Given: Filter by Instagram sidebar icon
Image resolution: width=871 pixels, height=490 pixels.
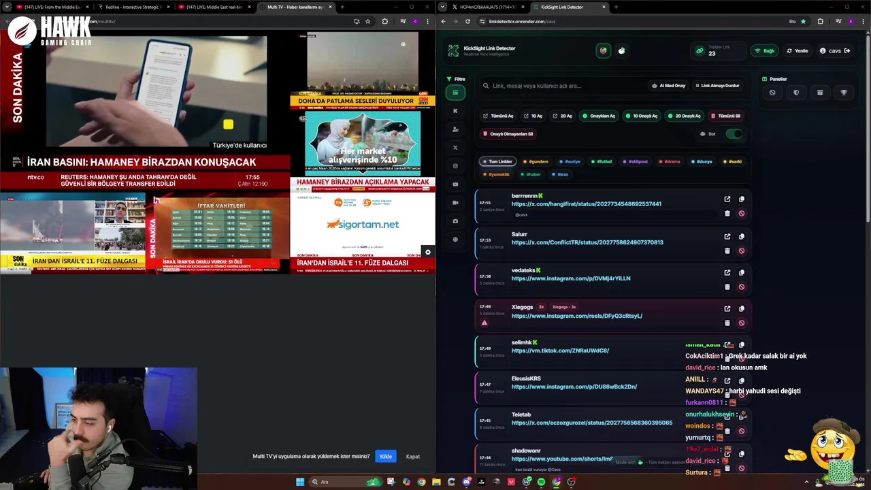Looking at the screenshot, I should pyautogui.click(x=455, y=166).
